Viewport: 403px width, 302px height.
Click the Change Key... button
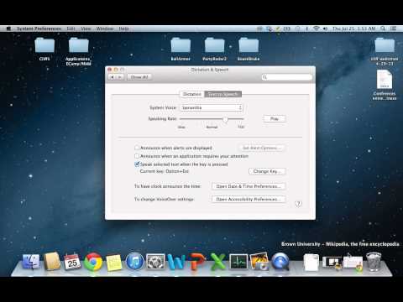coord(267,171)
